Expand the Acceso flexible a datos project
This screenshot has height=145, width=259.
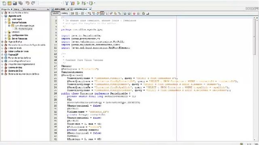point(2,12)
